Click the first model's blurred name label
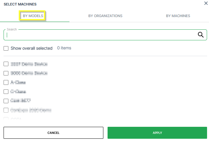 [29, 64]
